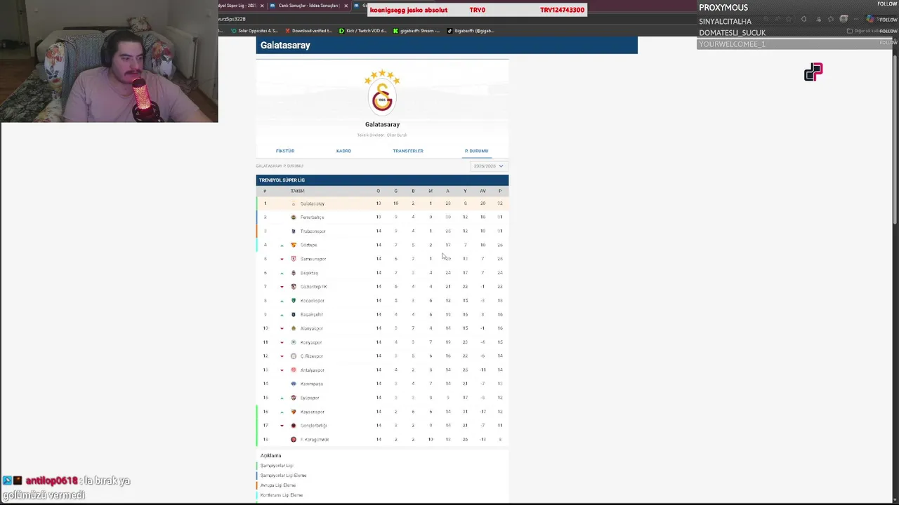Click the P points column header
899x505 pixels.
click(x=499, y=191)
